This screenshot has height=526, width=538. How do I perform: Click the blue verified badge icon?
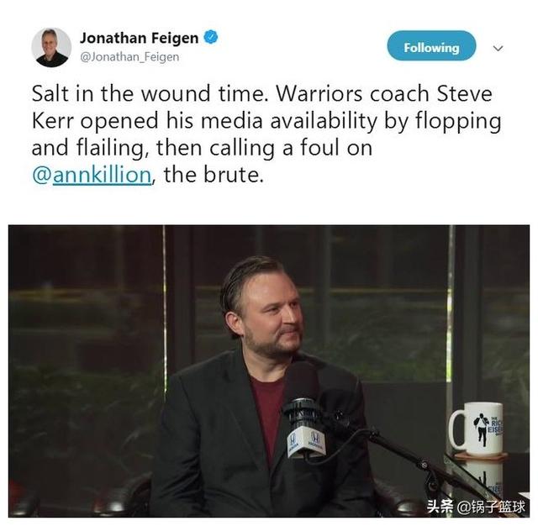pyautogui.click(x=211, y=37)
